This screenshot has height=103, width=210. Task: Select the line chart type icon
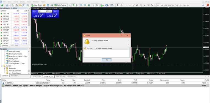tap(77, 5)
